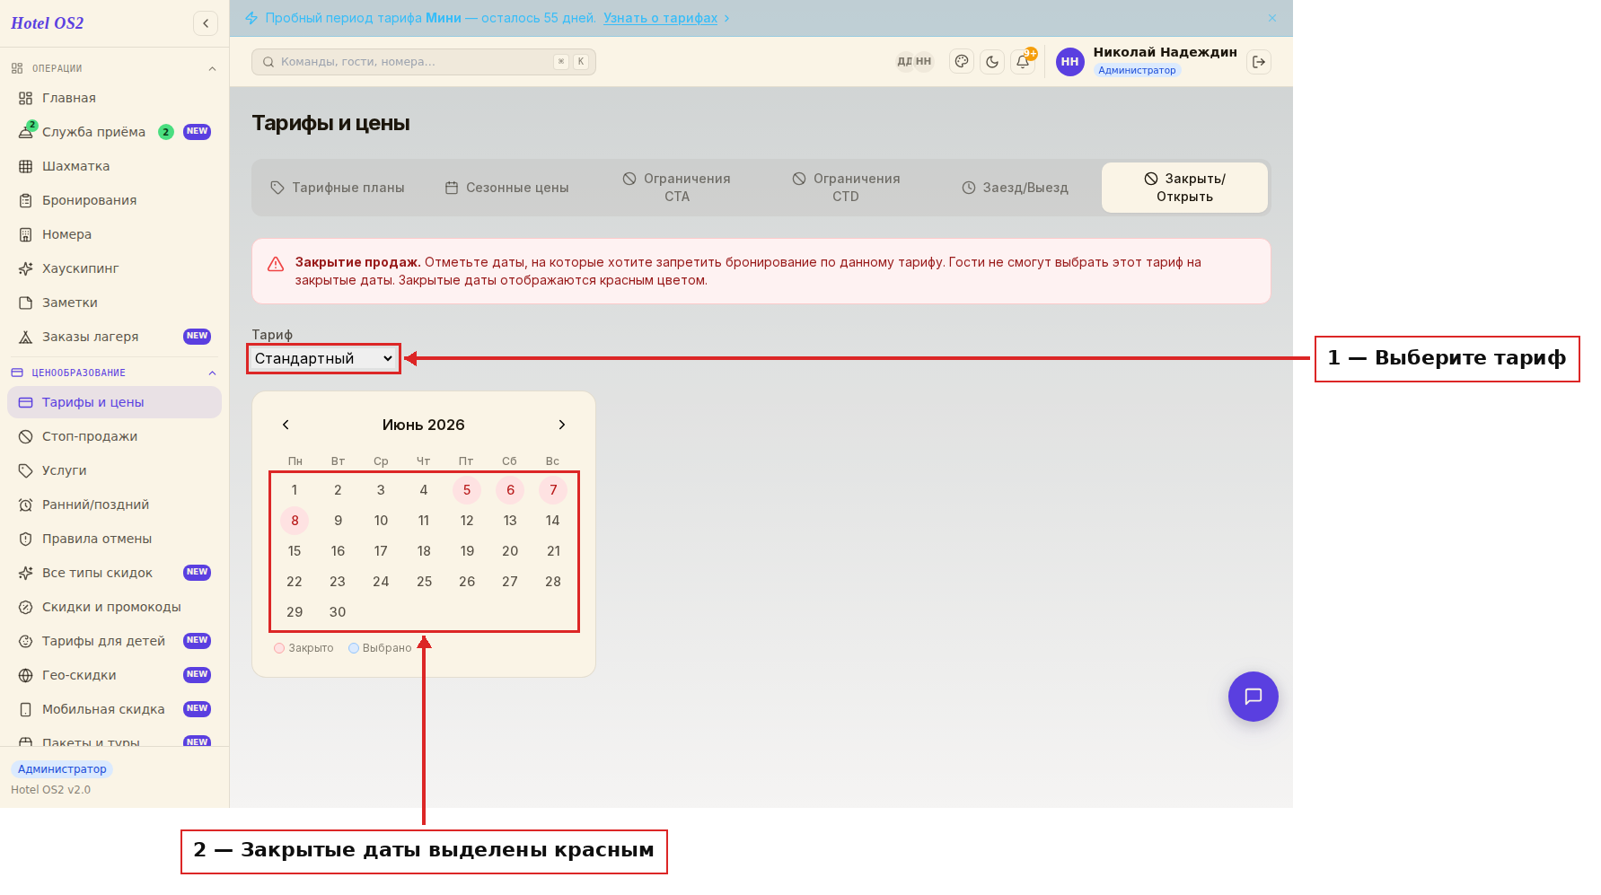Click the Hotel OS2 logo
The width and height of the screenshot is (1601, 895).
(48, 23)
